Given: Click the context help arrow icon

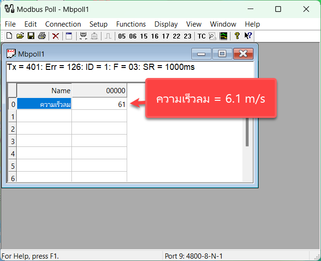Looking at the screenshot, I should (x=248, y=36).
